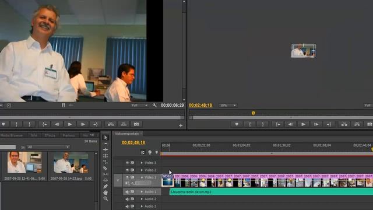
Task: Add marker in Program monitor
Action: point(237,124)
